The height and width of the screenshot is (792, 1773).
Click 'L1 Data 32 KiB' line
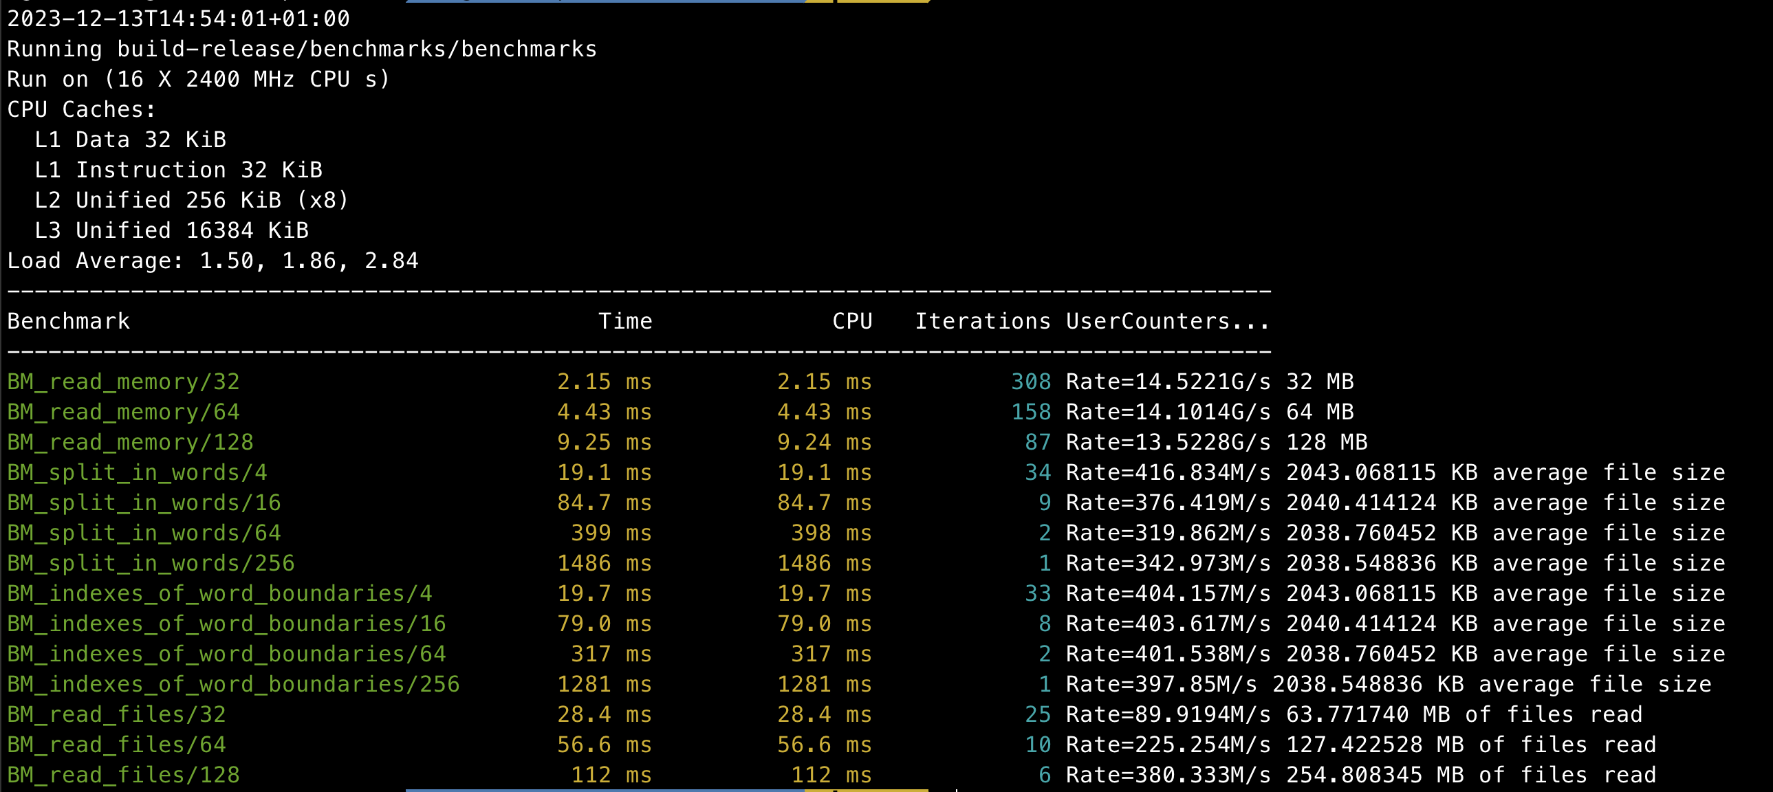click(x=130, y=140)
